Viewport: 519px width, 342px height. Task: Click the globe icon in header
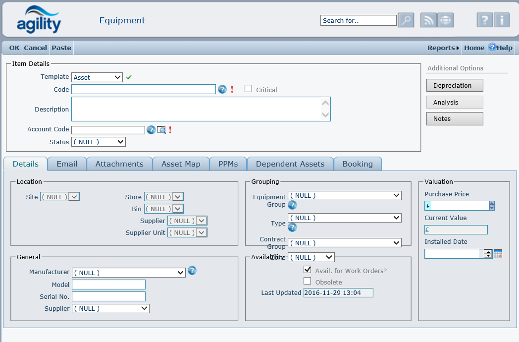tap(445, 20)
